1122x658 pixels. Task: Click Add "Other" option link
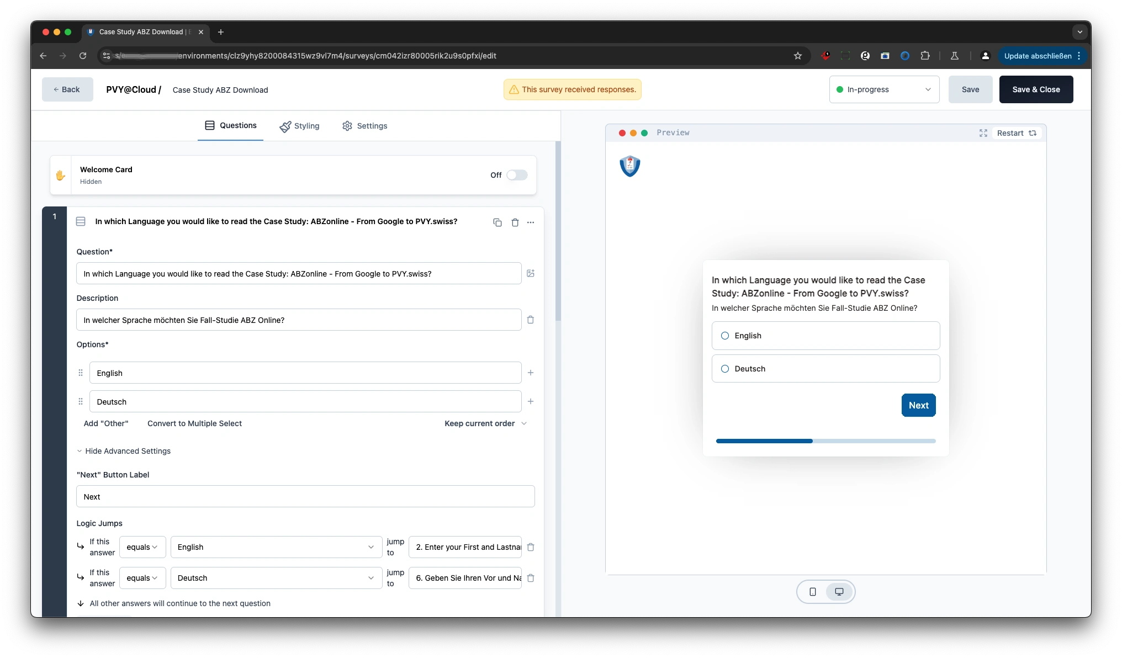(x=106, y=423)
